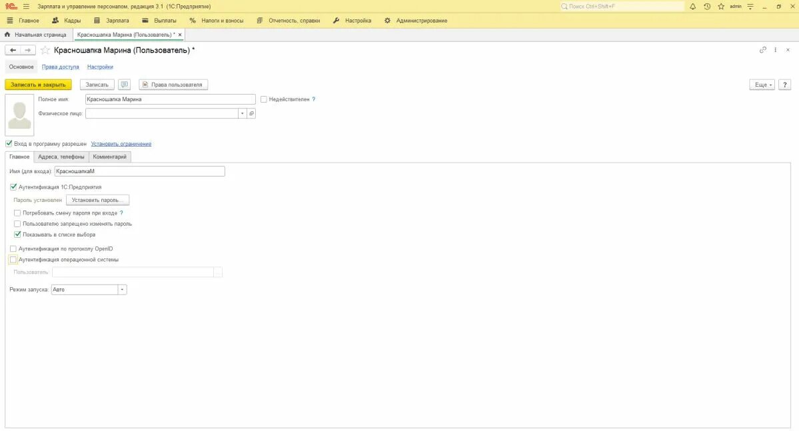Copy link to this form icon
799x431 pixels.
tap(763, 50)
